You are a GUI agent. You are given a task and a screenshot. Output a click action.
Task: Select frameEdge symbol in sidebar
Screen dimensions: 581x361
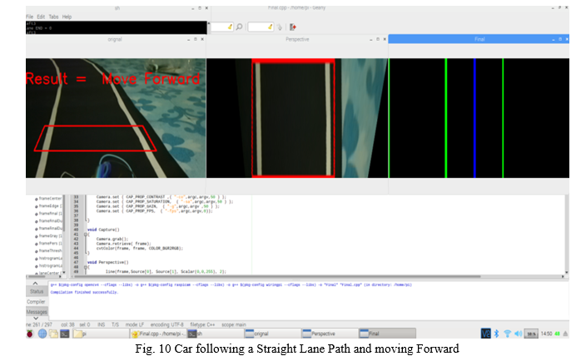[50, 205]
